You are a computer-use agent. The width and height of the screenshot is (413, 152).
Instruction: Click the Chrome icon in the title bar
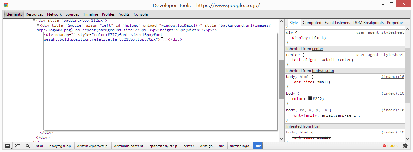[x=6, y=5]
